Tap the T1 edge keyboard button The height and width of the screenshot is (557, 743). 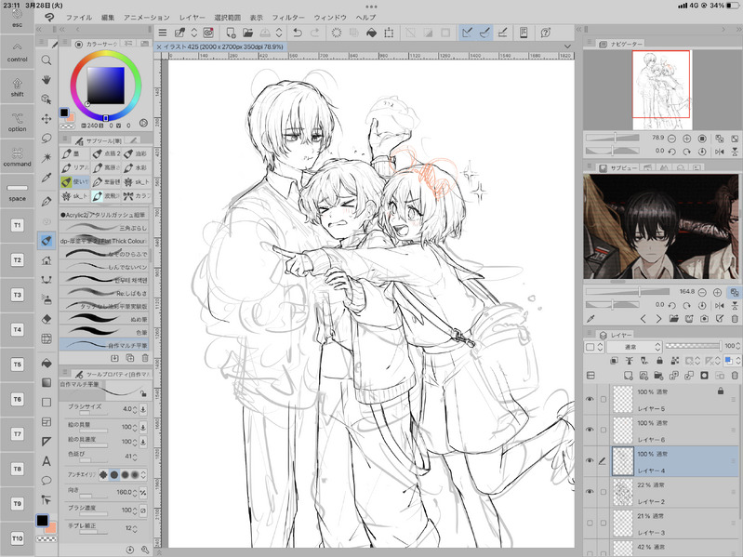tap(17, 225)
